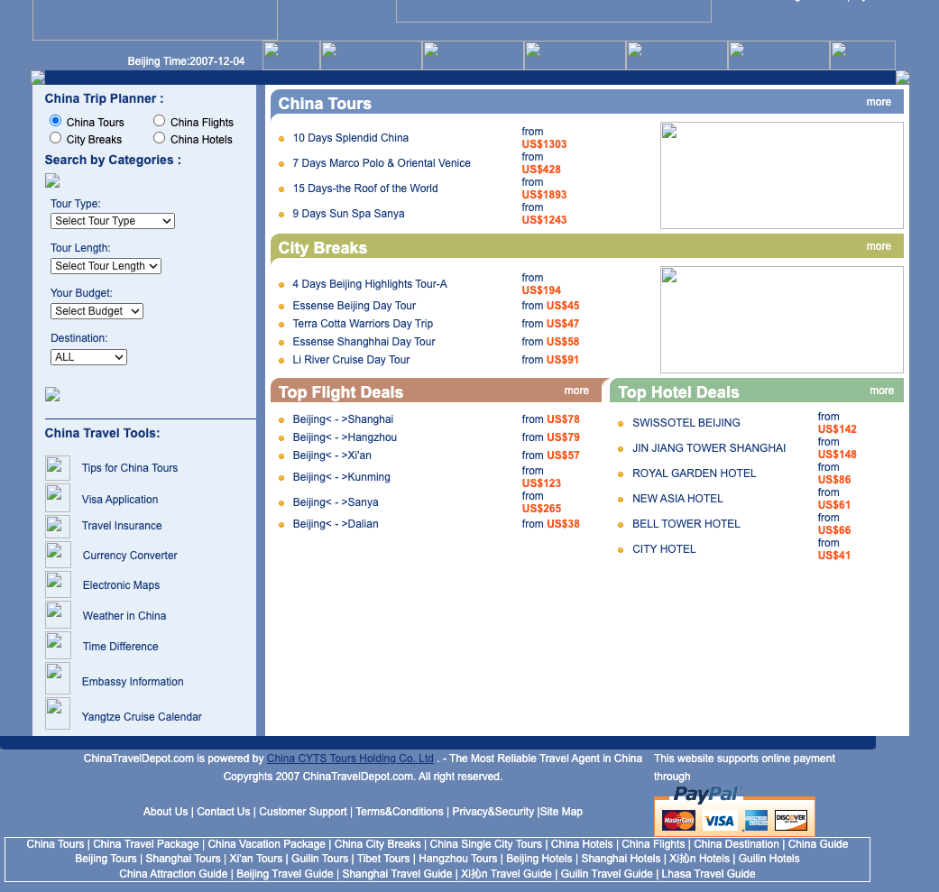Open Guilin Hotels footer link
This screenshot has height=892, width=939.
pos(769,858)
